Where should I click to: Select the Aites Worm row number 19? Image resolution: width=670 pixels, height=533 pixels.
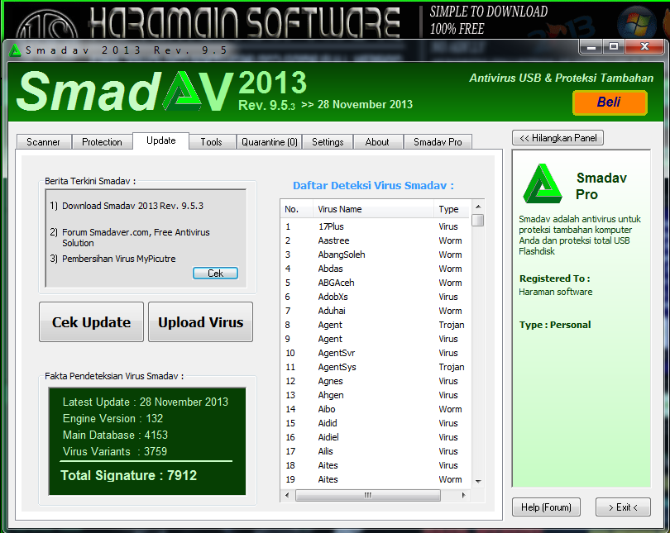pos(376,480)
